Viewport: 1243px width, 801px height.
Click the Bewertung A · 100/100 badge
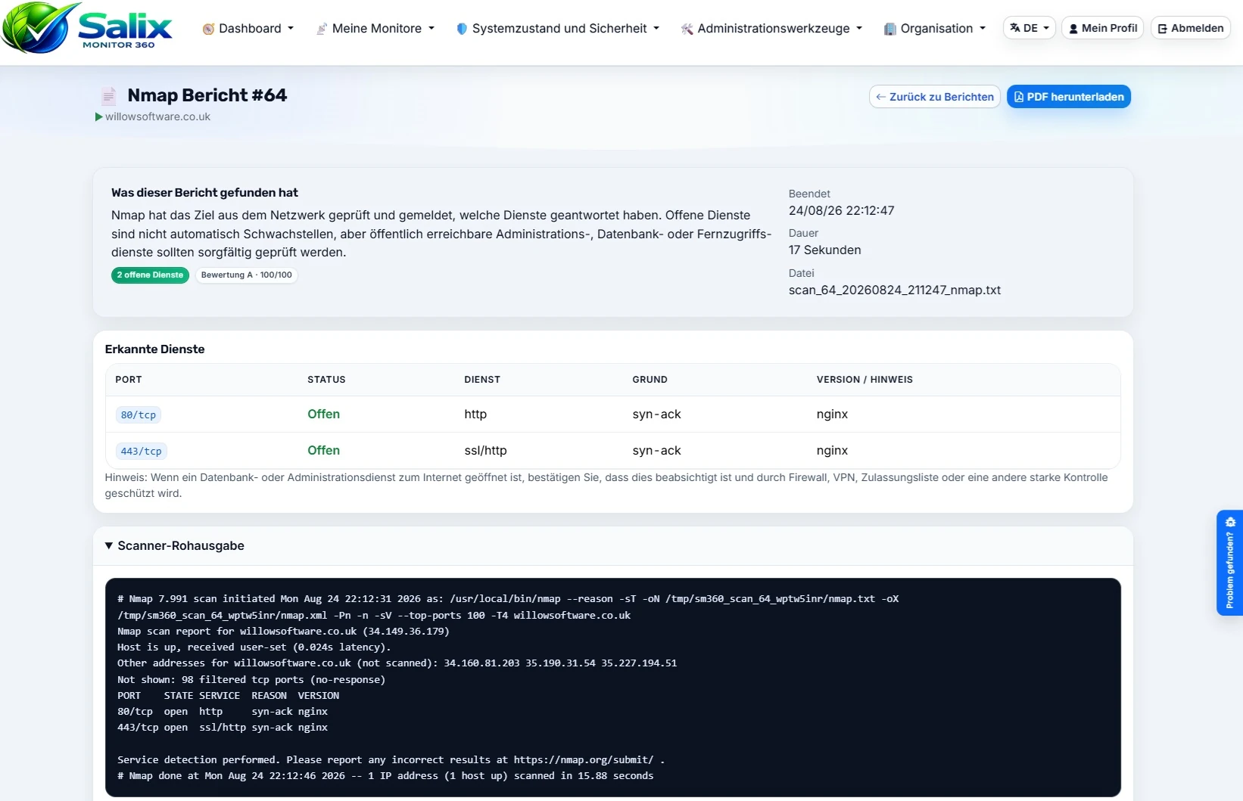tap(247, 275)
